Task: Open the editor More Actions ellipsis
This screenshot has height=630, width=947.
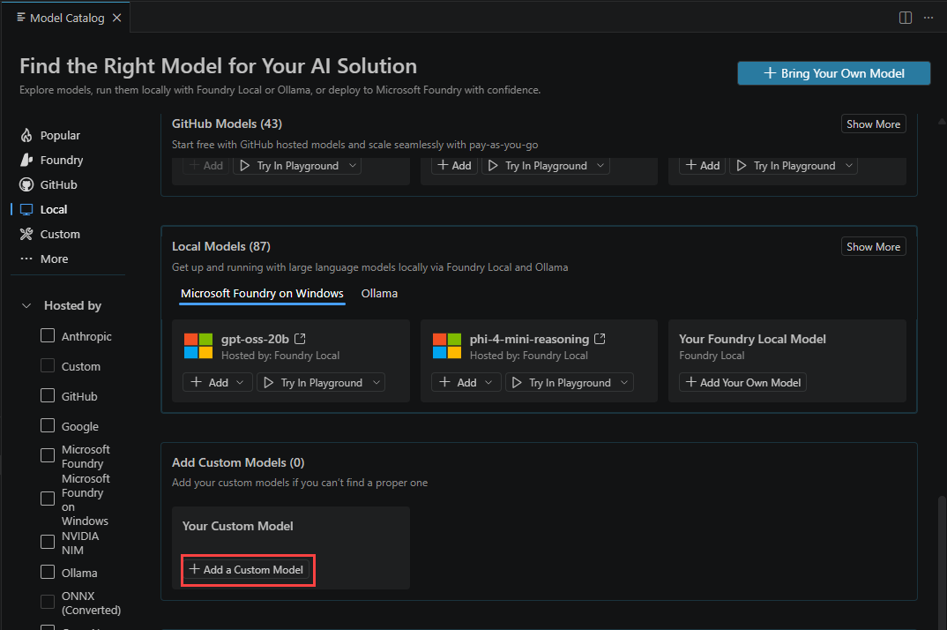Action: click(928, 18)
